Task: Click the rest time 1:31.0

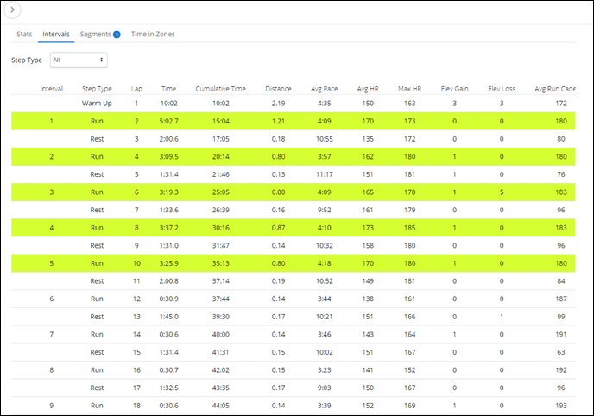Action: coord(168,246)
